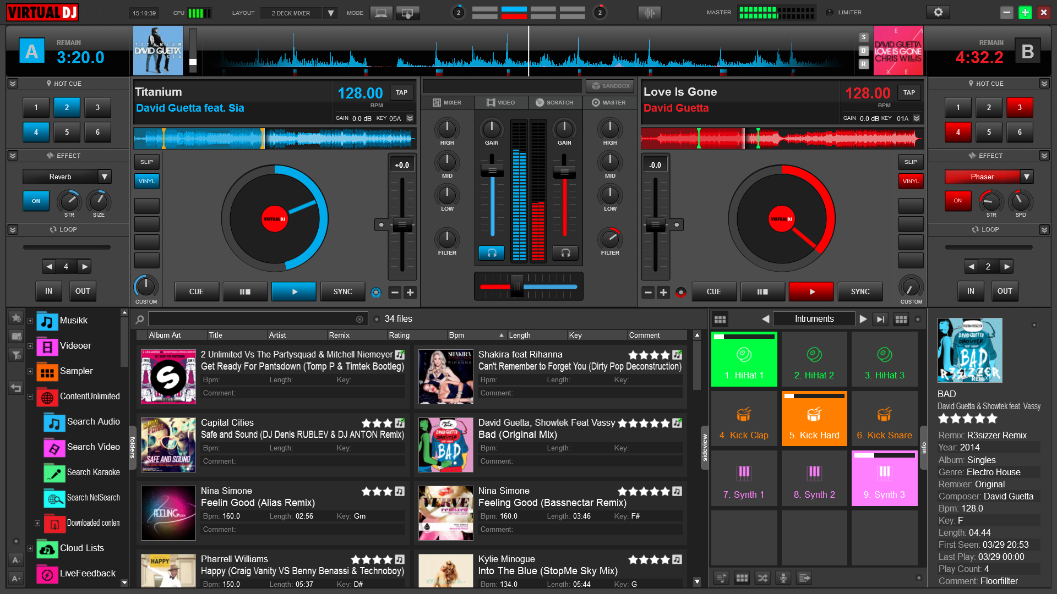Click the Phaser effect icon on Deck B
This screenshot has height=594, width=1057.
(x=982, y=176)
